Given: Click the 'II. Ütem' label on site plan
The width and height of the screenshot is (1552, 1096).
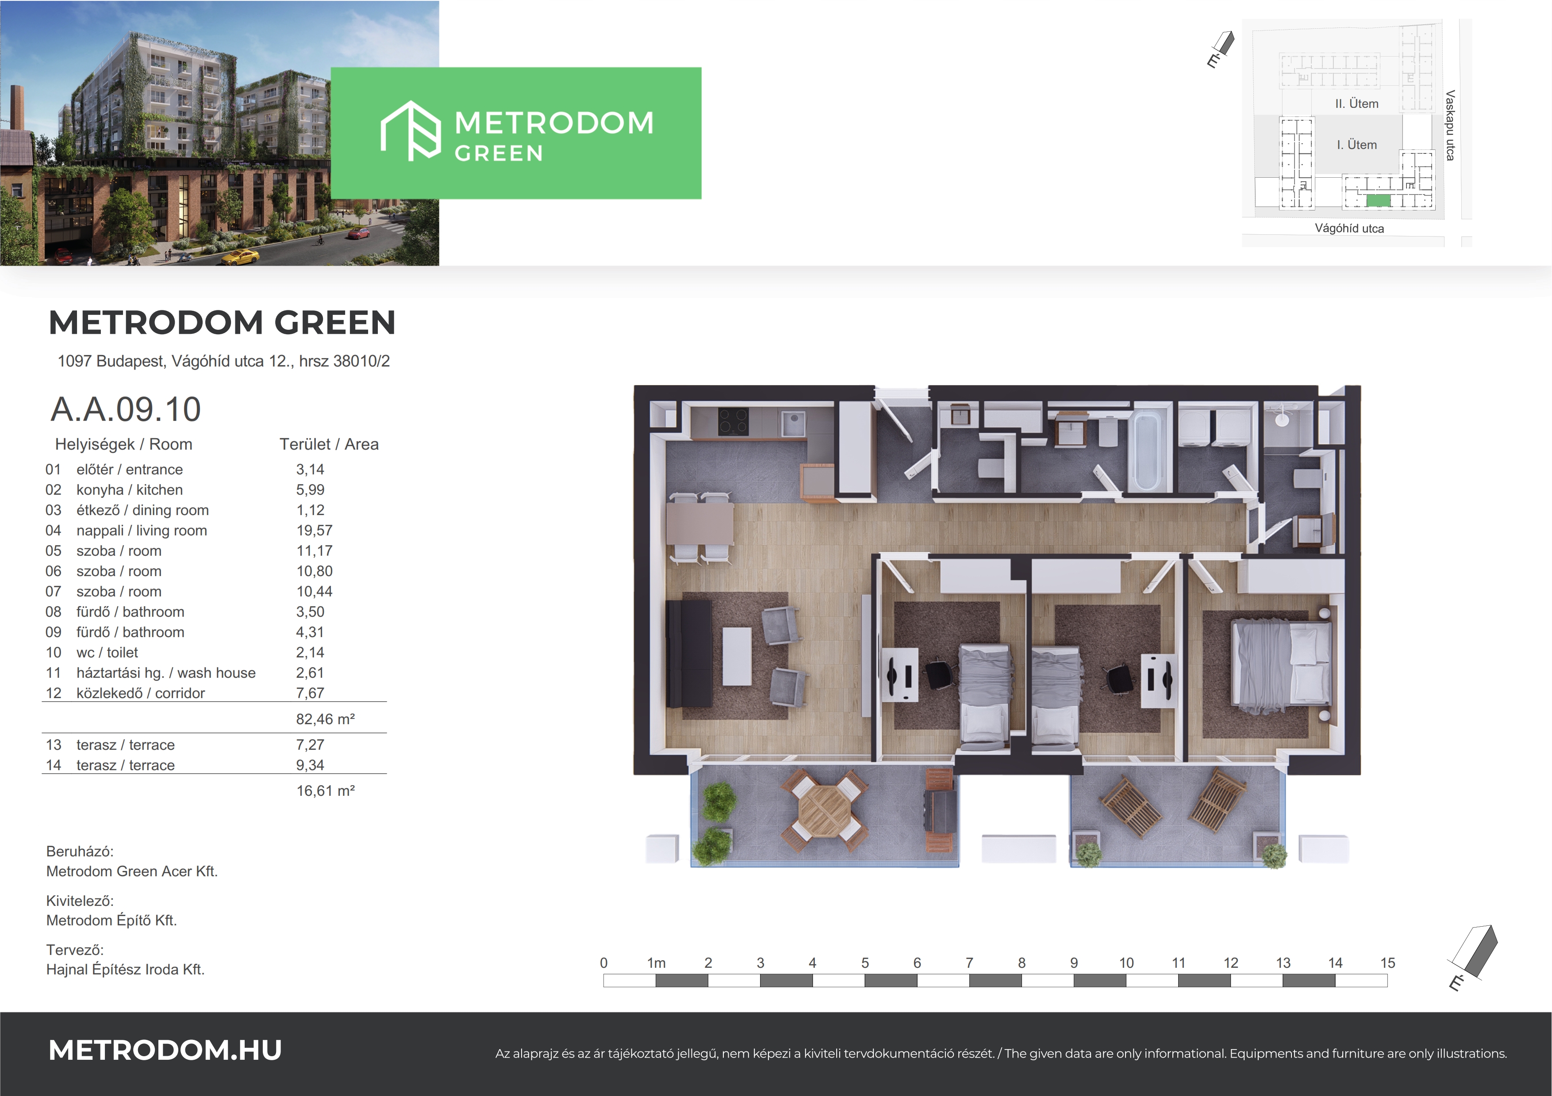Looking at the screenshot, I should click(1356, 104).
